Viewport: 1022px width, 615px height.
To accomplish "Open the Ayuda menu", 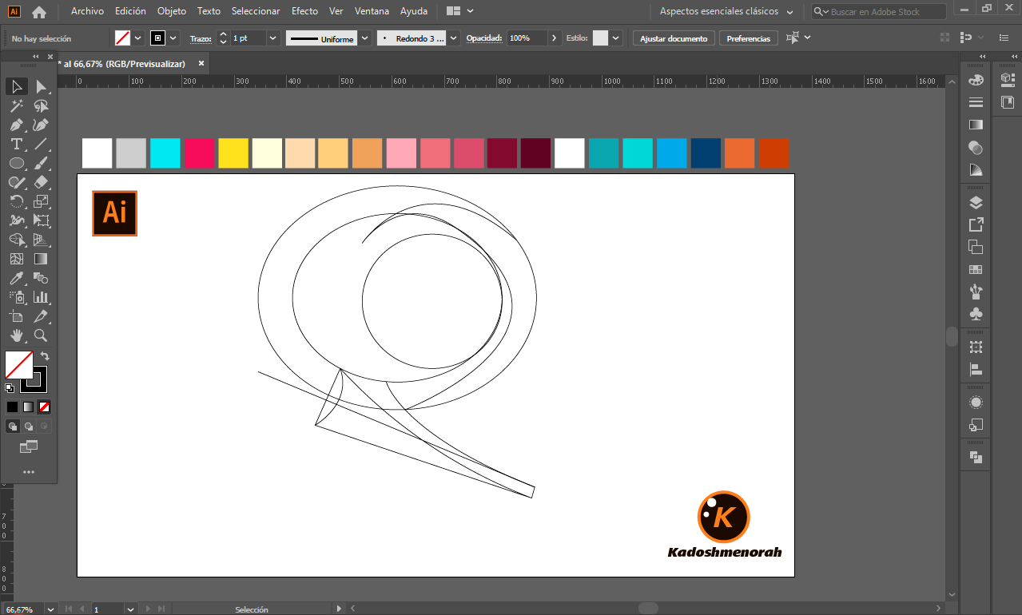I will point(414,11).
